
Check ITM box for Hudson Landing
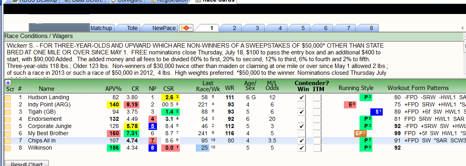(317, 98)
